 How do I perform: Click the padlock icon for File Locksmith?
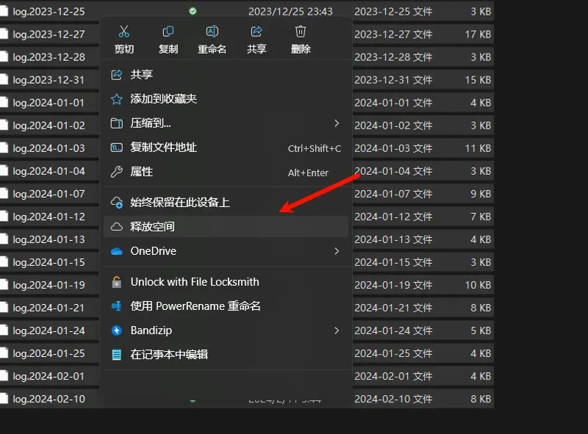click(x=117, y=282)
